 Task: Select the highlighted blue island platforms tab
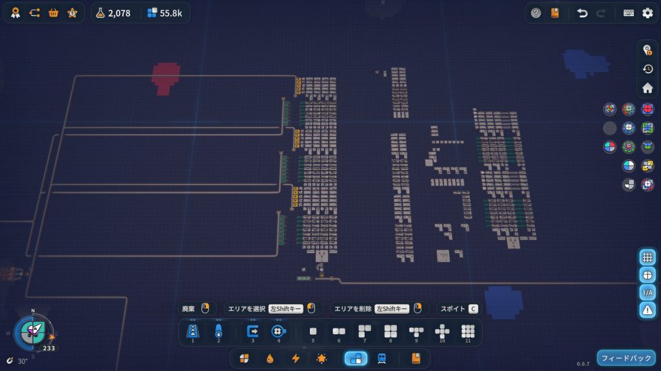(x=356, y=359)
